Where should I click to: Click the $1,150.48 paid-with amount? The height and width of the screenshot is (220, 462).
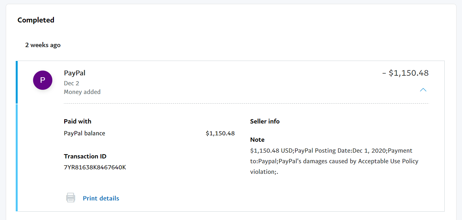(x=220, y=133)
